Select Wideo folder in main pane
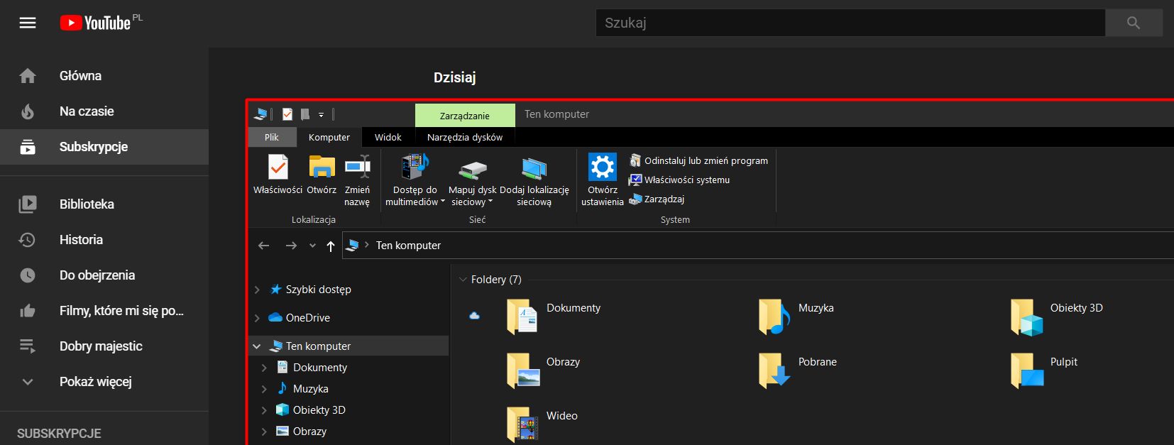This screenshot has height=445, width=1174. pos(542,424)
